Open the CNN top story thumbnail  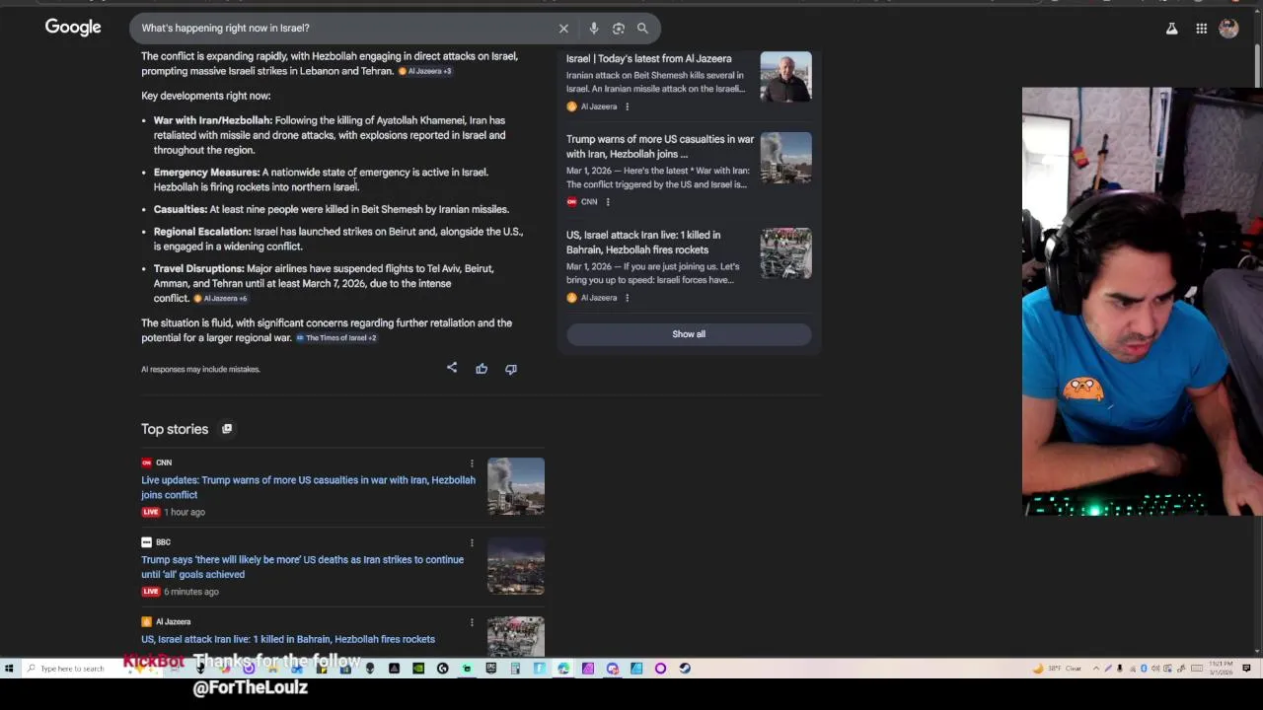coord(515,486)
